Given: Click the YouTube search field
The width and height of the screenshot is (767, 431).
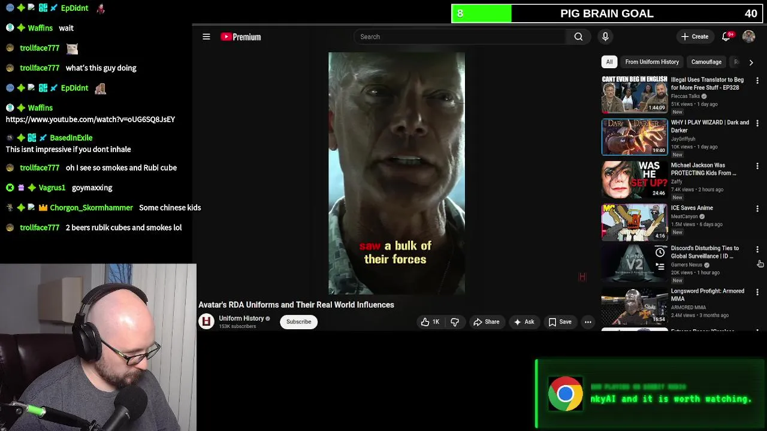Looking at the screenshot, I should [460, 37].
